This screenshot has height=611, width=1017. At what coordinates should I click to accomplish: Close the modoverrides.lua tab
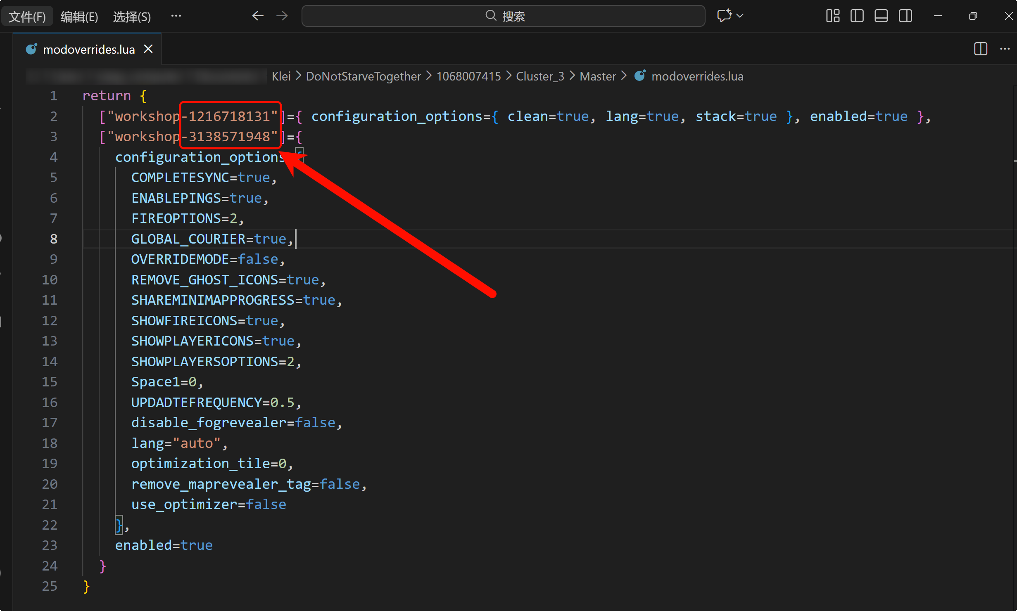pos(148,49)
